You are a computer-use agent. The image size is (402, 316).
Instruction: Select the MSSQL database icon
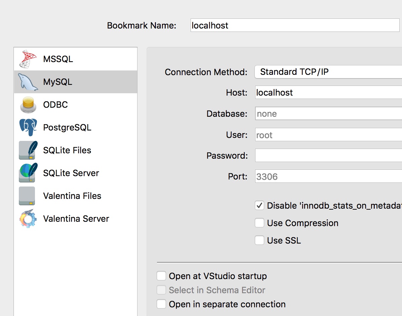pyautogui.click(x=28, y=59)
